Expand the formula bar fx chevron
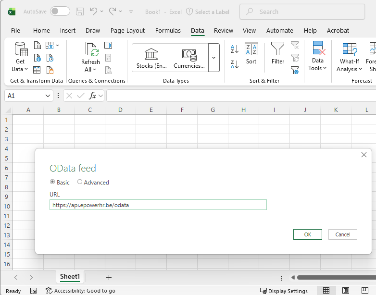The width and height of the screenshot is (376, 295). click(100, 96)
